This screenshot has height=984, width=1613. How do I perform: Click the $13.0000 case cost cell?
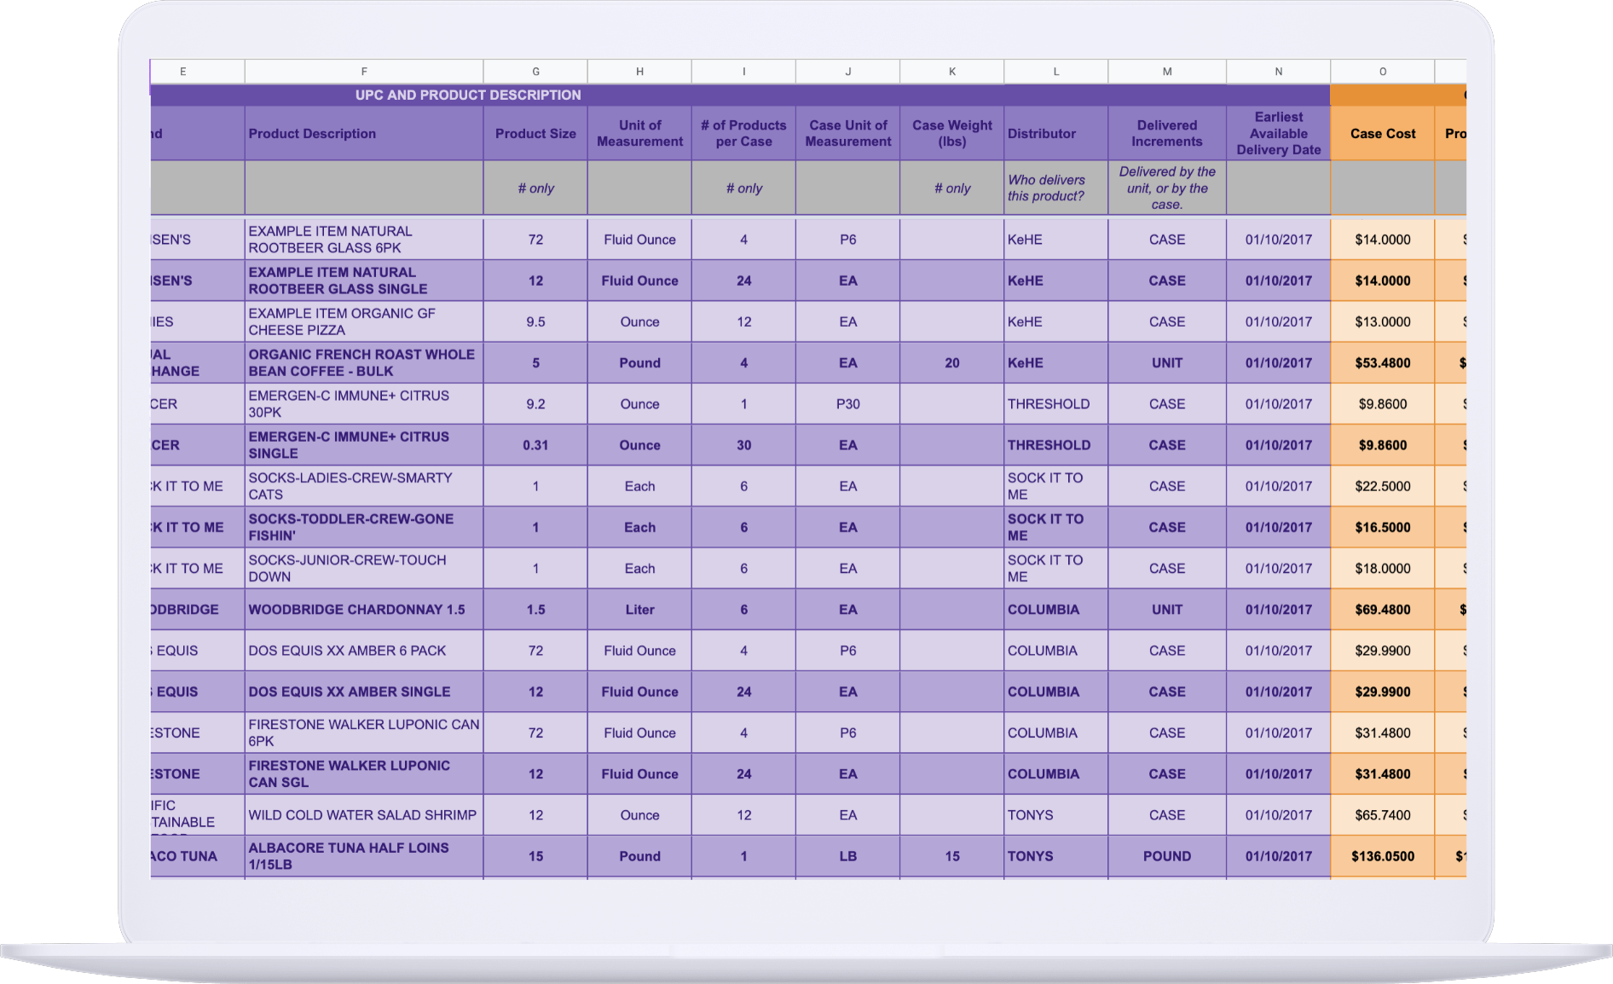(1382, 321)
